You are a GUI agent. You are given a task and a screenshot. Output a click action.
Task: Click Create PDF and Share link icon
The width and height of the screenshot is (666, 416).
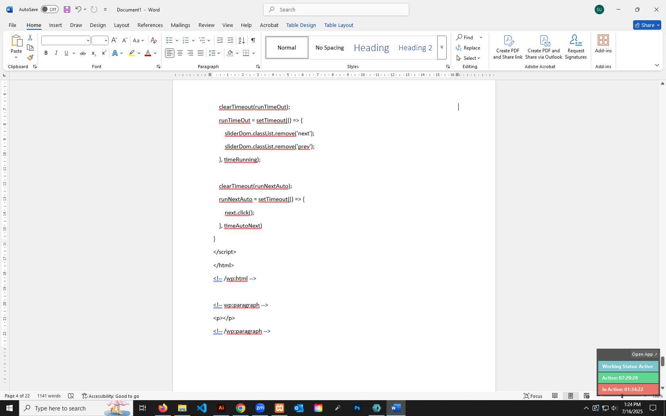[x=508, y=47]
